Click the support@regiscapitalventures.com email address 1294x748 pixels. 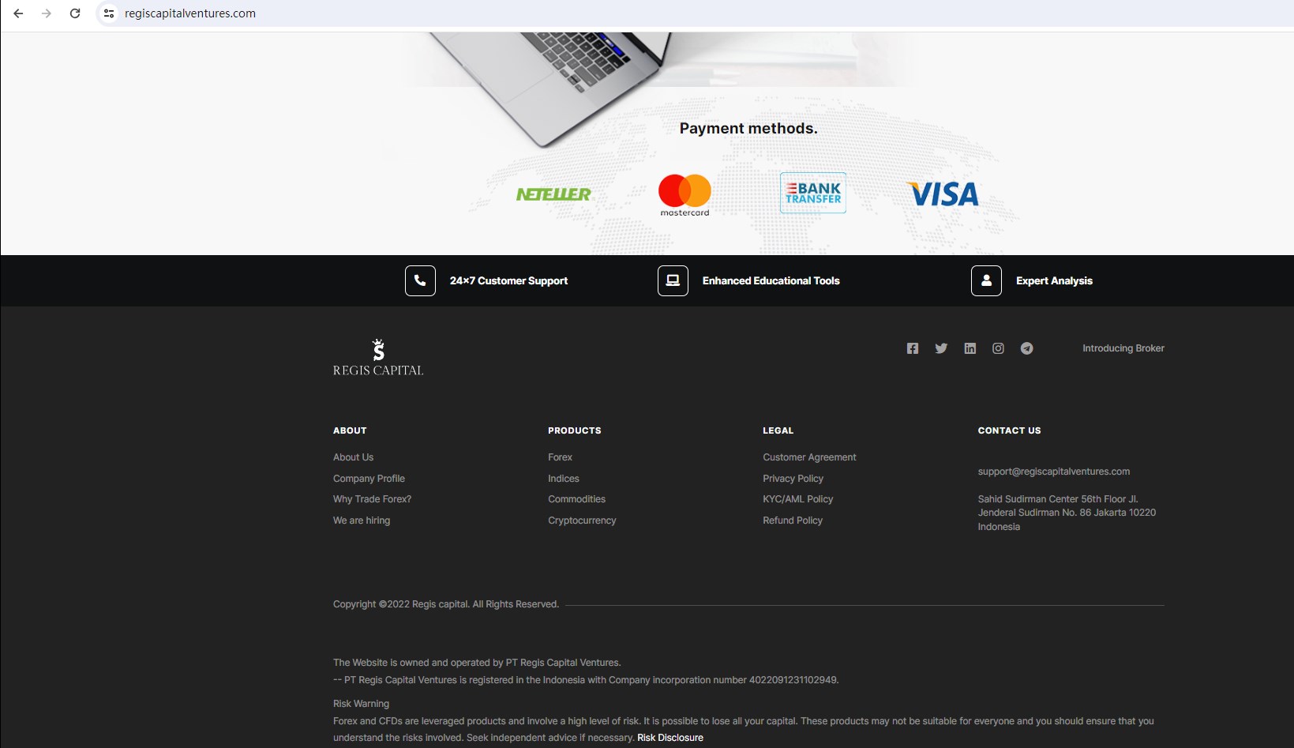(1054, 472)
